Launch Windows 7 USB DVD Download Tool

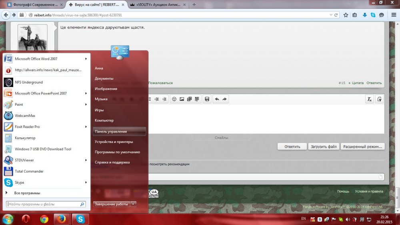pyautogui.click(x=46, y=149)
